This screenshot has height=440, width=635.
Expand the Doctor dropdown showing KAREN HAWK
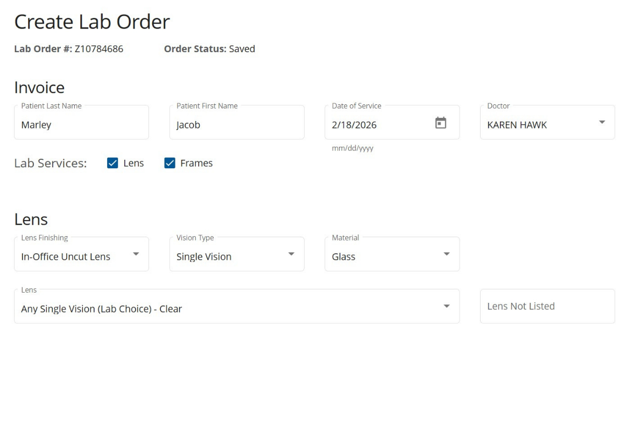(538, 125)
